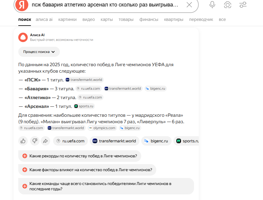Click the Alice AI avatar icon

(23, 37)
